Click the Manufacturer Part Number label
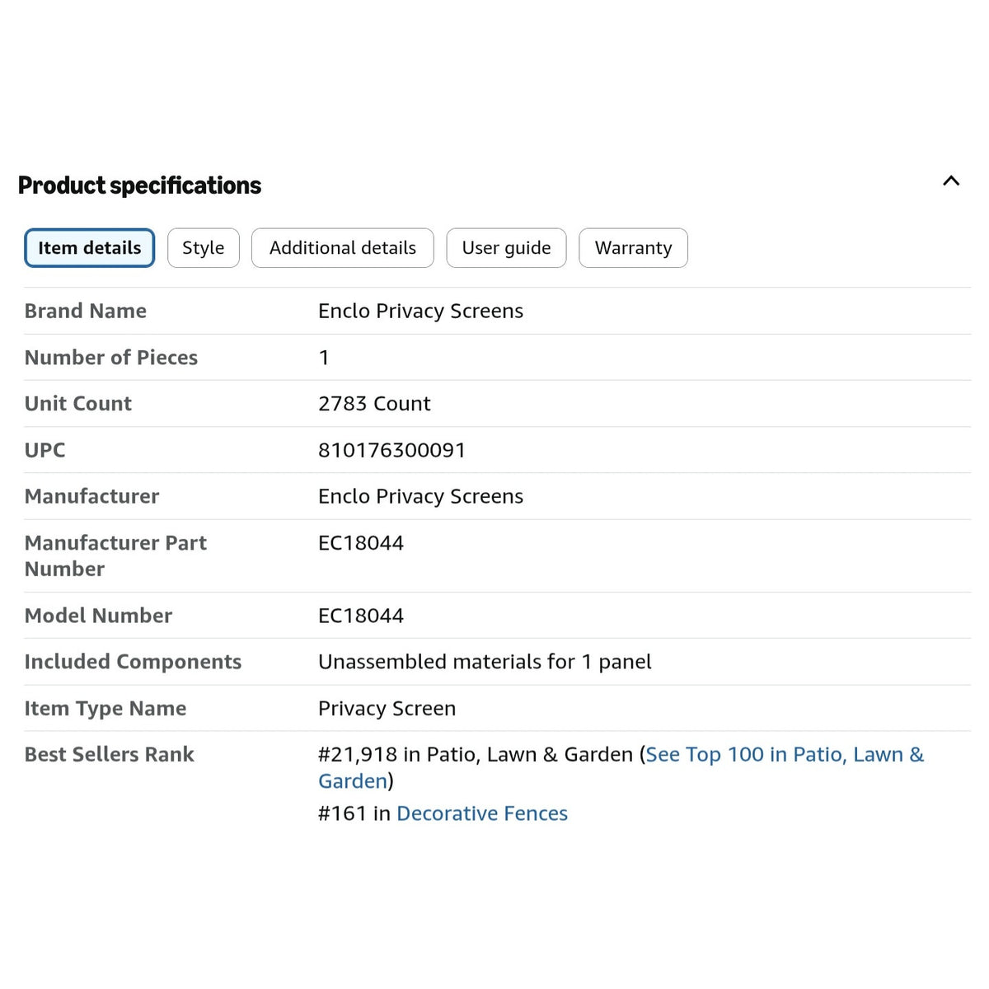Viewport: 989px width, 989px height. pos(115,556)
